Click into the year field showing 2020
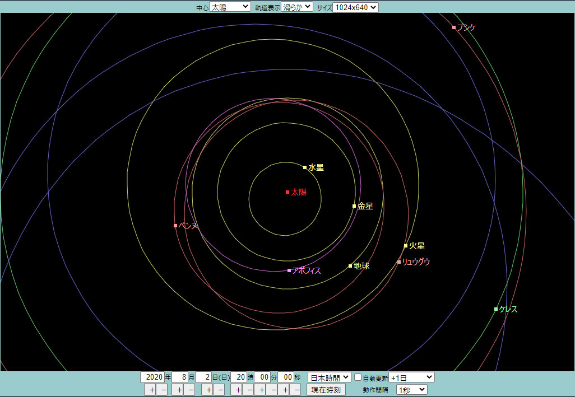This screenshot has height=397, width=575. 151,377
